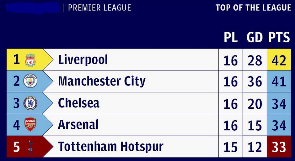
Task: Click the GD column header
Action: (x=255, y=38)
